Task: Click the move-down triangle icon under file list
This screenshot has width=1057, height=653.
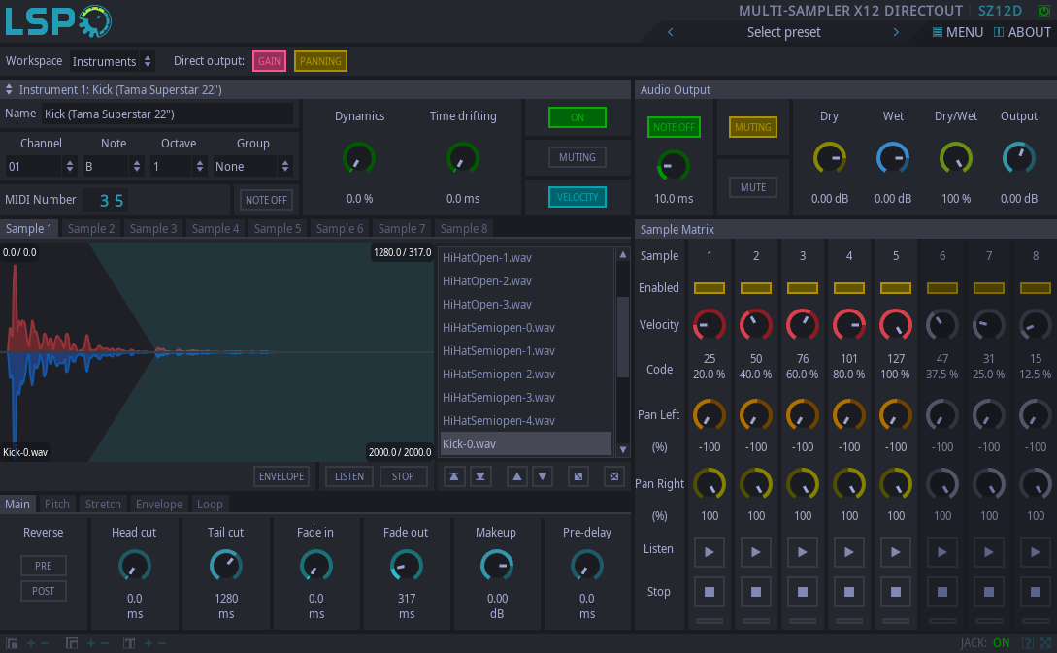Action: [x=543, y=476]
